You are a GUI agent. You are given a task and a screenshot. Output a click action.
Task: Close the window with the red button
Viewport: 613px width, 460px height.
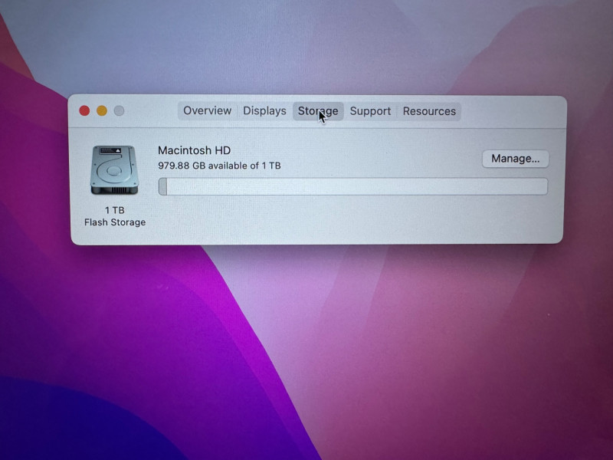[x=84, y=111]
